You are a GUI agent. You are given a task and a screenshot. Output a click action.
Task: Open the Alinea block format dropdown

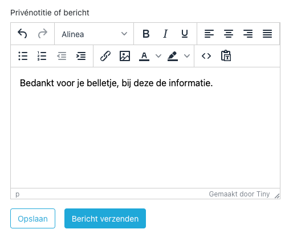(94, 34)
